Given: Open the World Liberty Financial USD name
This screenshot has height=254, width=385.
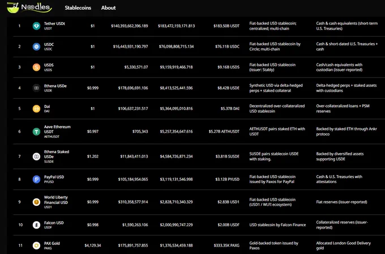Looking at the screenshot, I should [x=56, y=200].
